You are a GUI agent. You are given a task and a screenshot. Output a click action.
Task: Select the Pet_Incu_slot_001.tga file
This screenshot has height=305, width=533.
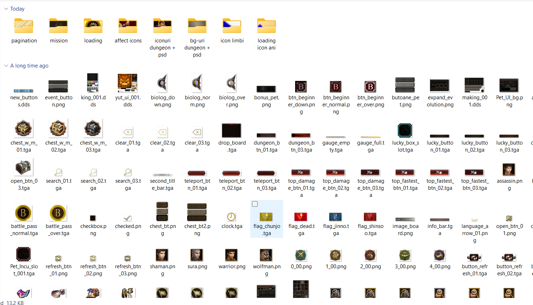[x=23, y=254]
